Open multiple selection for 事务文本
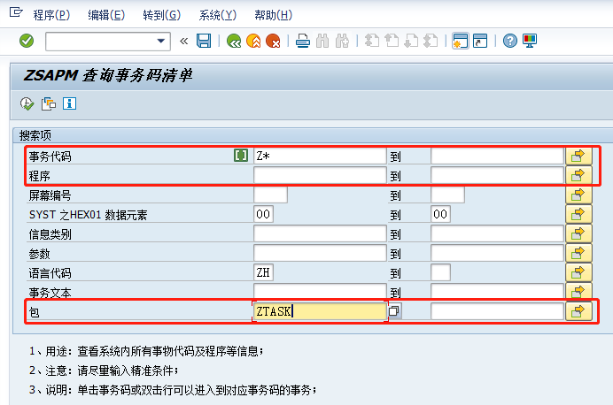 pos(578,291)
